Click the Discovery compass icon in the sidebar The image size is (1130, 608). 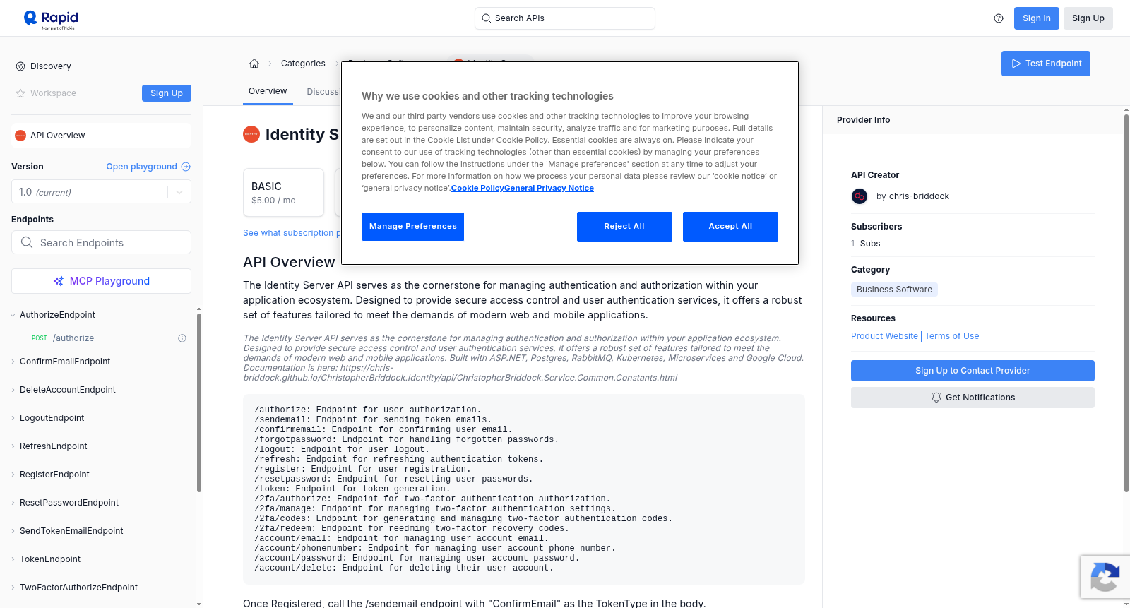coord(20,66)
